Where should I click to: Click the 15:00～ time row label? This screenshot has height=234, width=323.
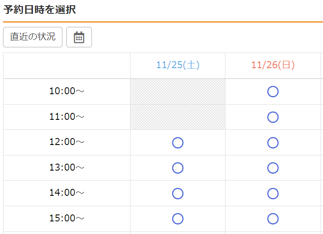[x=67, y=218]
